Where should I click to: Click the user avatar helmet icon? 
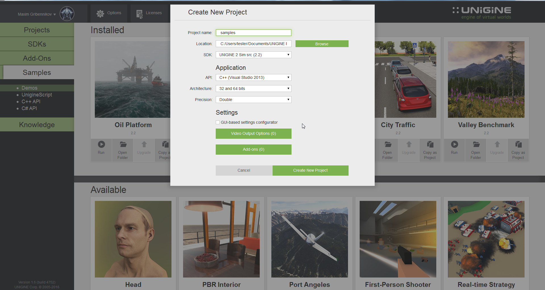pyautogui.click(x=67, y=14)
